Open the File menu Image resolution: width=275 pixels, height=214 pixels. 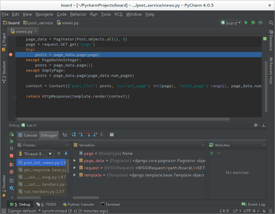coord(5,14)
